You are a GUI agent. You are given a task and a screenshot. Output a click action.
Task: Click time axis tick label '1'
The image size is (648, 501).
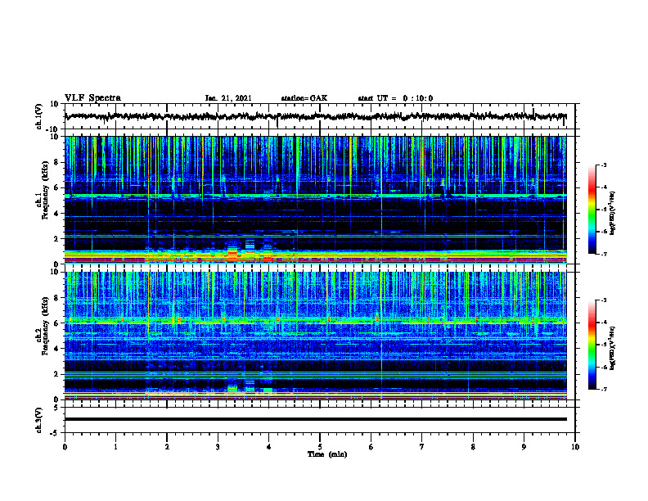pos(115,447)
